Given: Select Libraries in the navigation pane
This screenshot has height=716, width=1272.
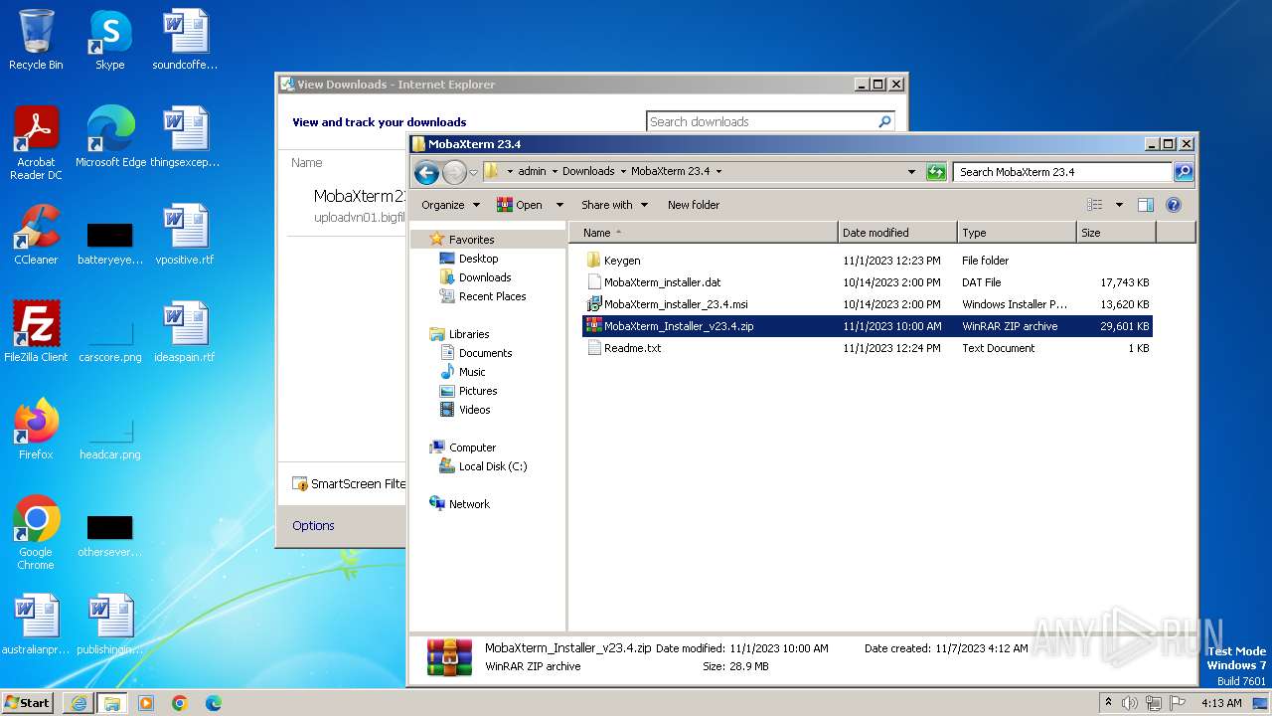Looking at the screenshot, I should point(469,334).
